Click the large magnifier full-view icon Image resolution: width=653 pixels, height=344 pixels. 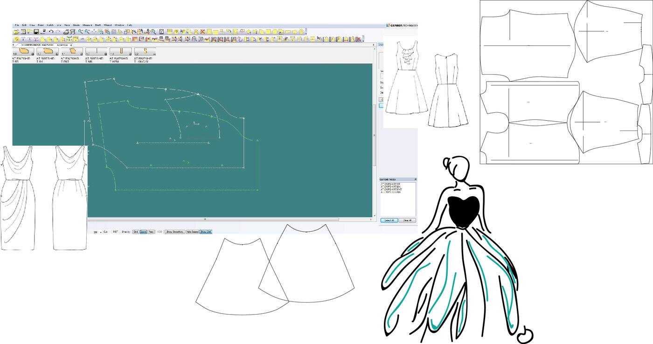pyautogui.click(x=153, y=32)
